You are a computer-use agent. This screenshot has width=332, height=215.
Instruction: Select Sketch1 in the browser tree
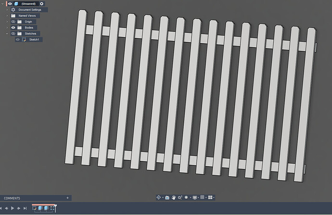(x=34, y=39)
